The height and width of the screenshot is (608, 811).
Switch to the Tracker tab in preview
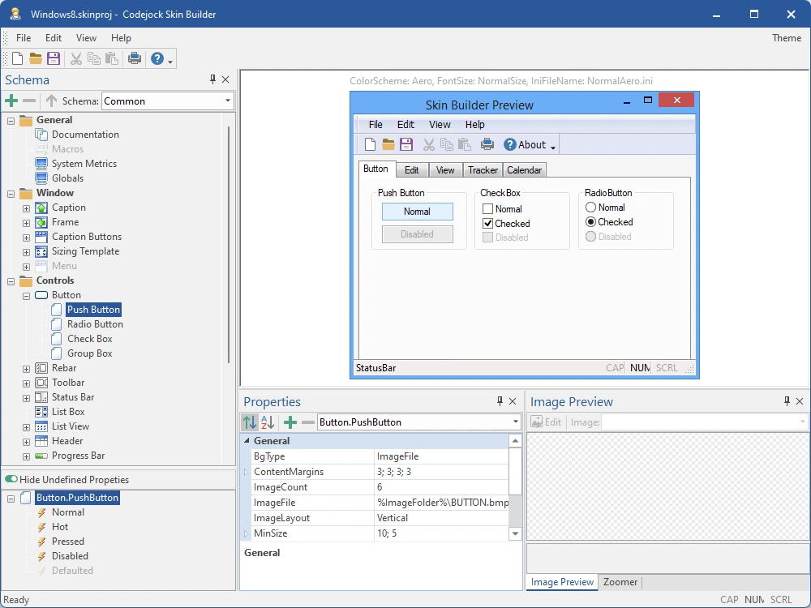pos(483,170)
